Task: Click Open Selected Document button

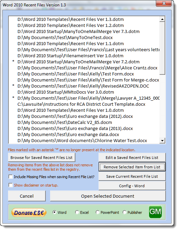Action: click(108, 196)
